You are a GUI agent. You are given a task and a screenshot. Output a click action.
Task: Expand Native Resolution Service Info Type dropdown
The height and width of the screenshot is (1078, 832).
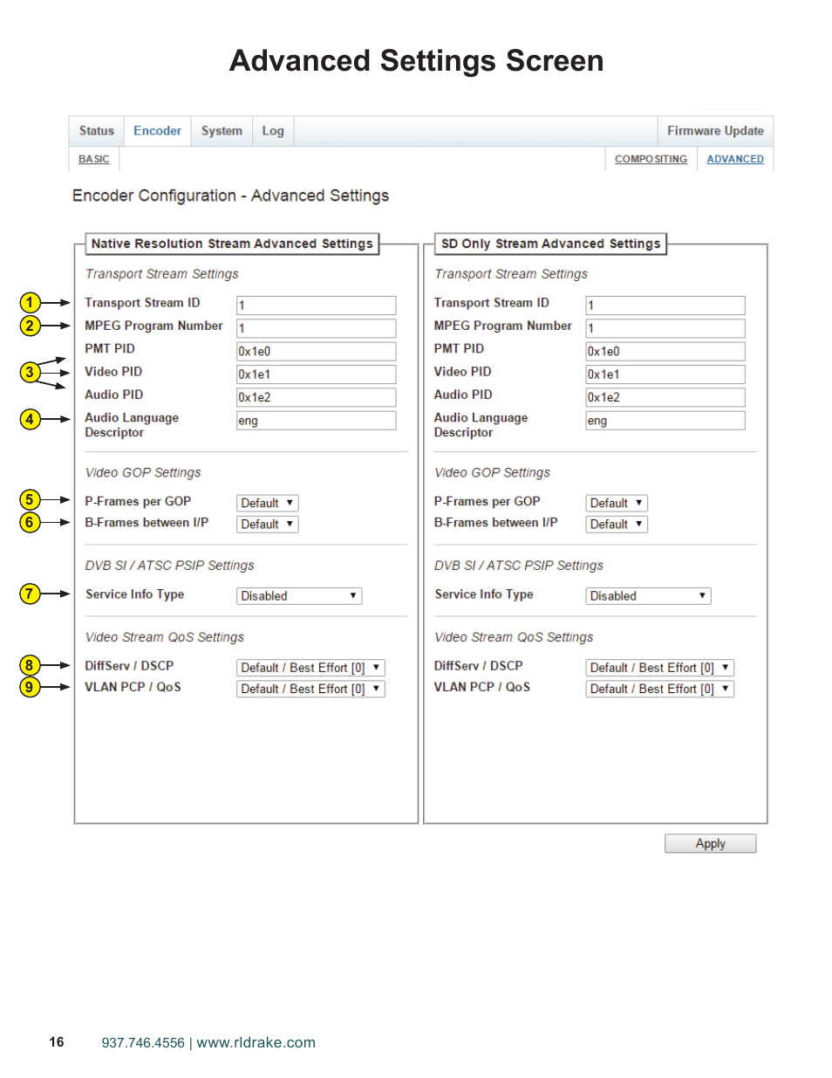click(299, 596)
